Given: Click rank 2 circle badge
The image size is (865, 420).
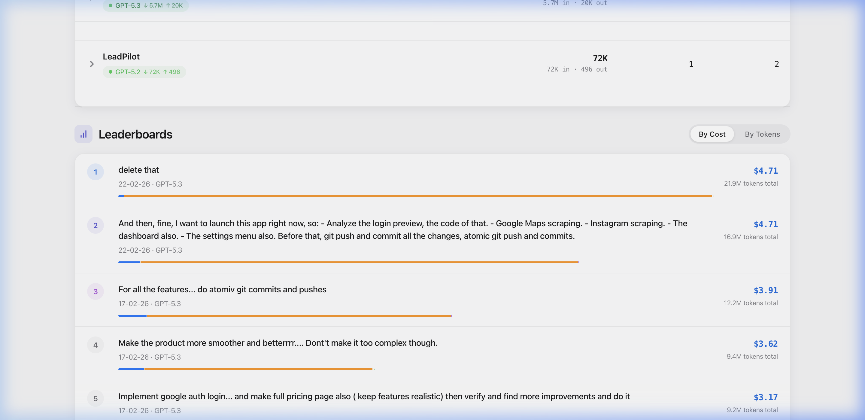Looking at the screenshot, I should pyautogui.click(x=96, y=225).
